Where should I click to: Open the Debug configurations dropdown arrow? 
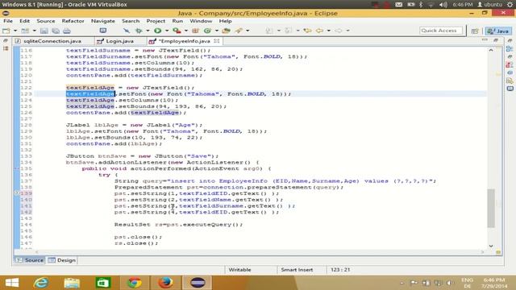[148, 31]
